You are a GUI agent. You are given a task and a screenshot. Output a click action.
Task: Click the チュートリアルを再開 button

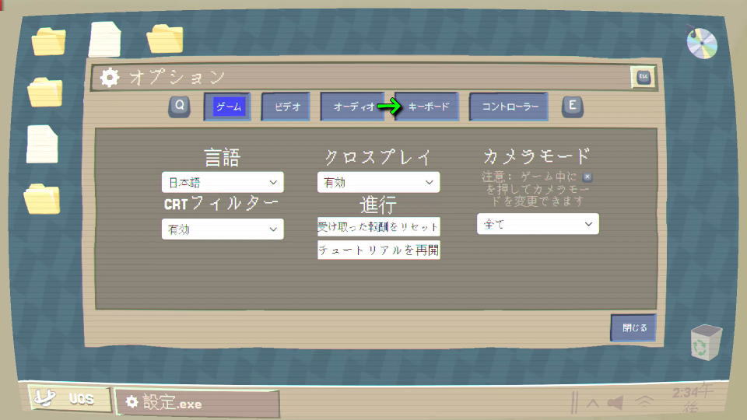point(378,250)
